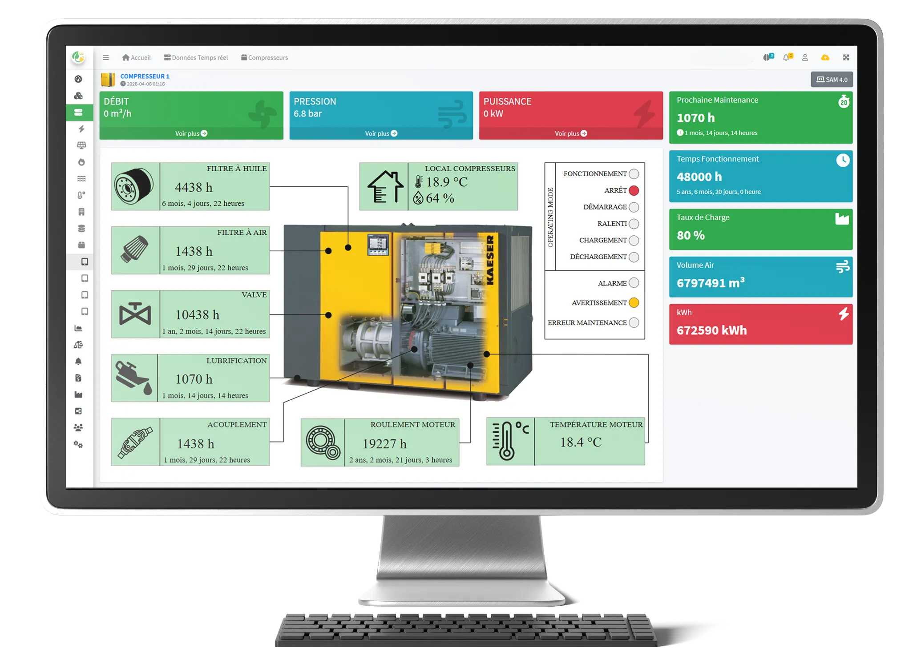Click the Volume Air 6797491 m³ value
The width and height of the screenshot is (921, 668).
pos(711,283)
